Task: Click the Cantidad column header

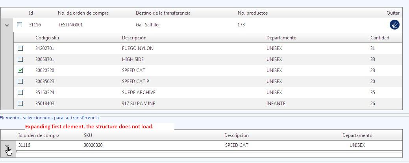Action: click(380, 38)
